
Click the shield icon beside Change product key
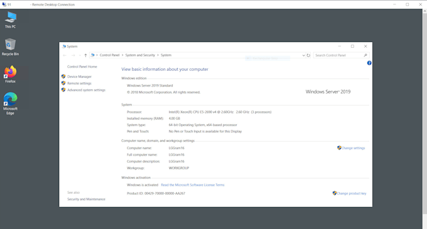[335, 193]
